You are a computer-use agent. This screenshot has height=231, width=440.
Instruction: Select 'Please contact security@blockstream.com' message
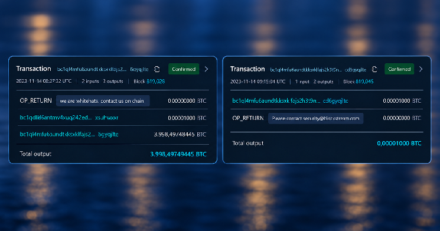coord(316,118)
